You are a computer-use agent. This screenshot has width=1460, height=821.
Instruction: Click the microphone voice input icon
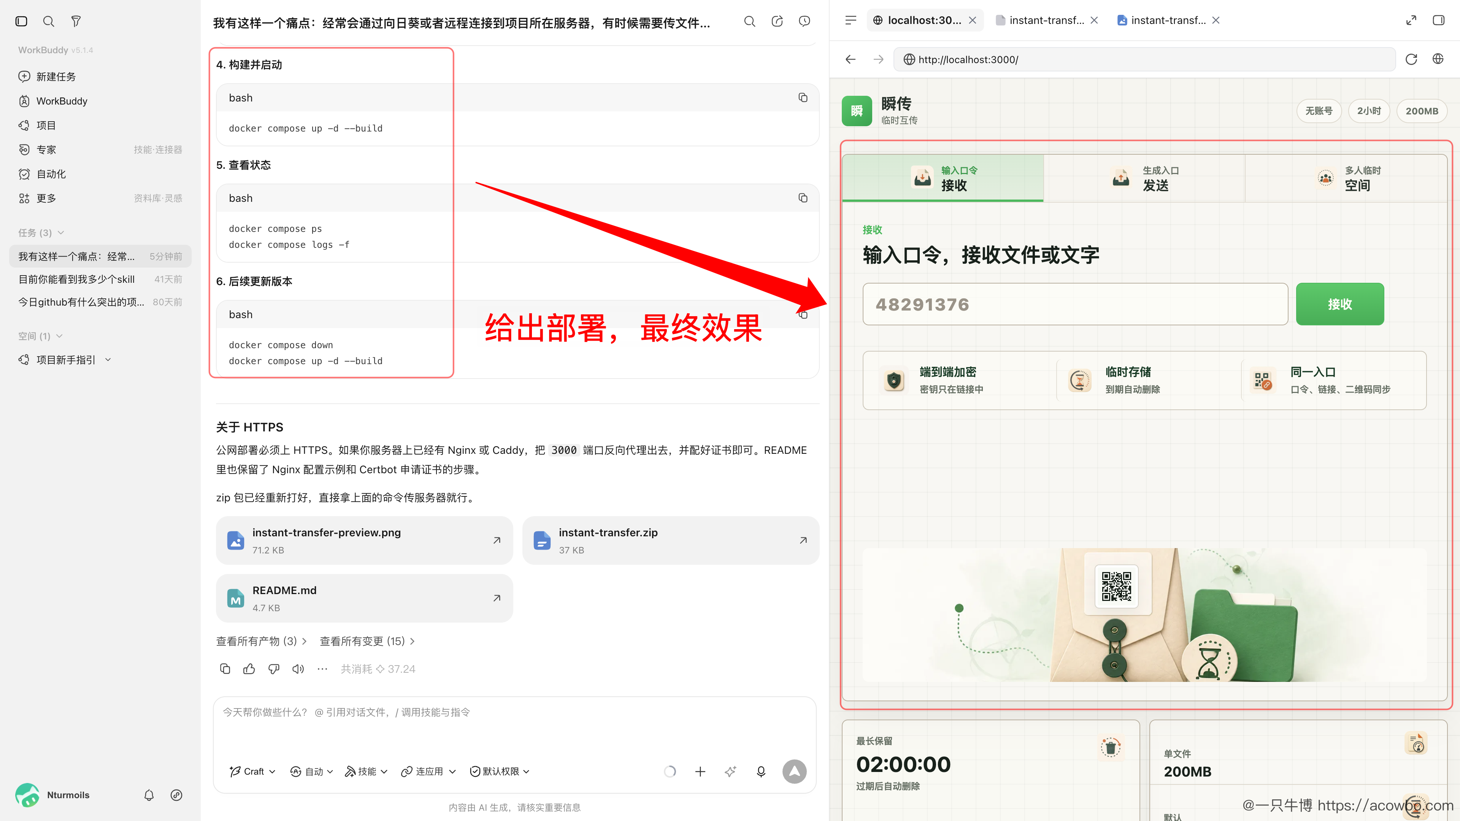pos(761,771)
